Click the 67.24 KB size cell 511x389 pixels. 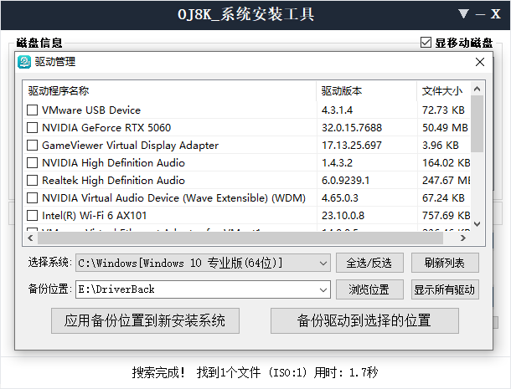click(443, 198)
